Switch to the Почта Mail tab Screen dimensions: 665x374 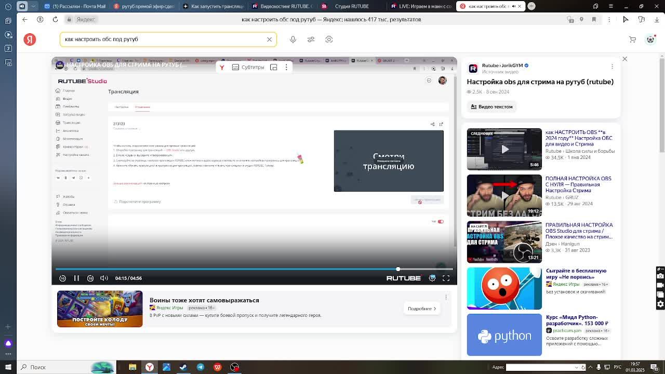click(76, 6)
